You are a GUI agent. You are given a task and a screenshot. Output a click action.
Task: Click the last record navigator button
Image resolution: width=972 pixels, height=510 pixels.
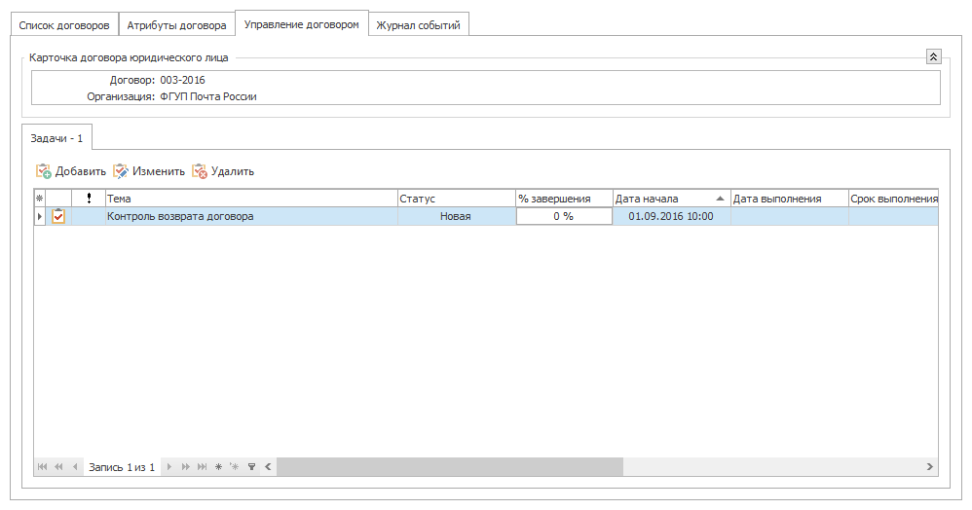tap(202, 466)
